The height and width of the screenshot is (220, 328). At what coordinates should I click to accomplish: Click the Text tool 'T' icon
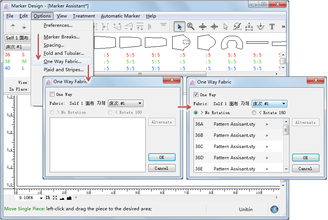[x=272, y=26]
